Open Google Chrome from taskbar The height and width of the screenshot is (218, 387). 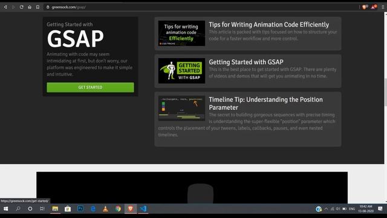119,209
